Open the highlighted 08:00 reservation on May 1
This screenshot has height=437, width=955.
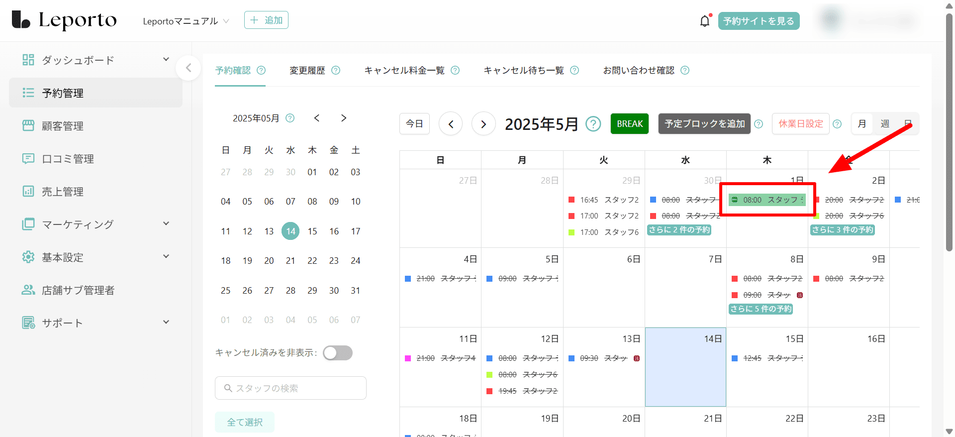766,200
